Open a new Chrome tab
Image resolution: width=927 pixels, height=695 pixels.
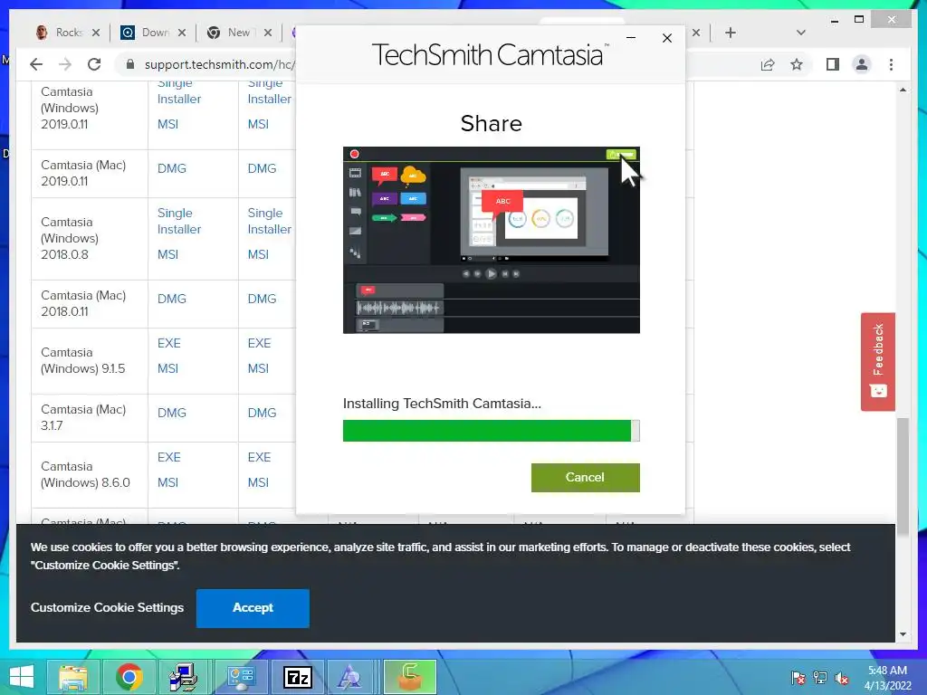[731, 33]
